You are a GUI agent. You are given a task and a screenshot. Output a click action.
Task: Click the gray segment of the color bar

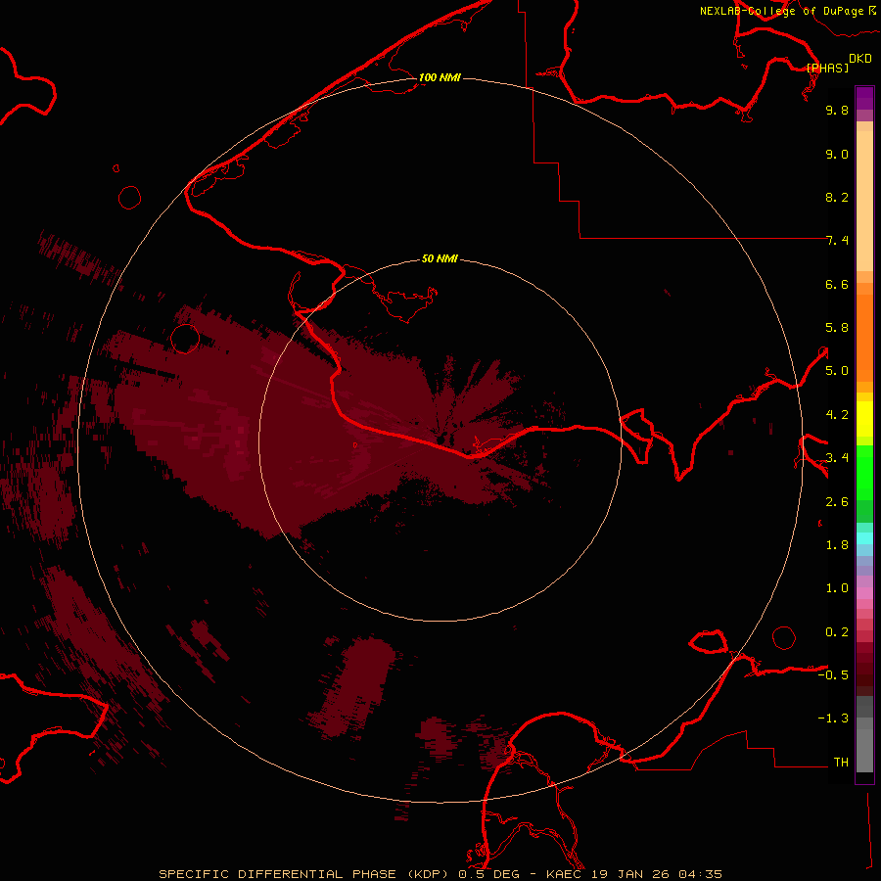(x=864, y=734)
